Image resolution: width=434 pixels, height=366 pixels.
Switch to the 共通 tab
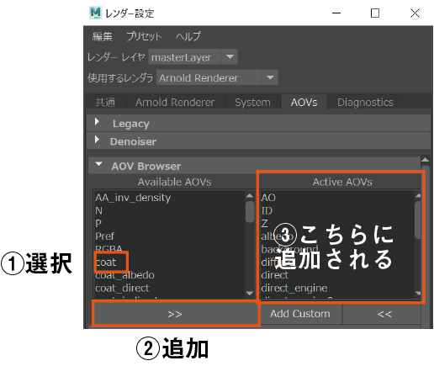[105, 103]
